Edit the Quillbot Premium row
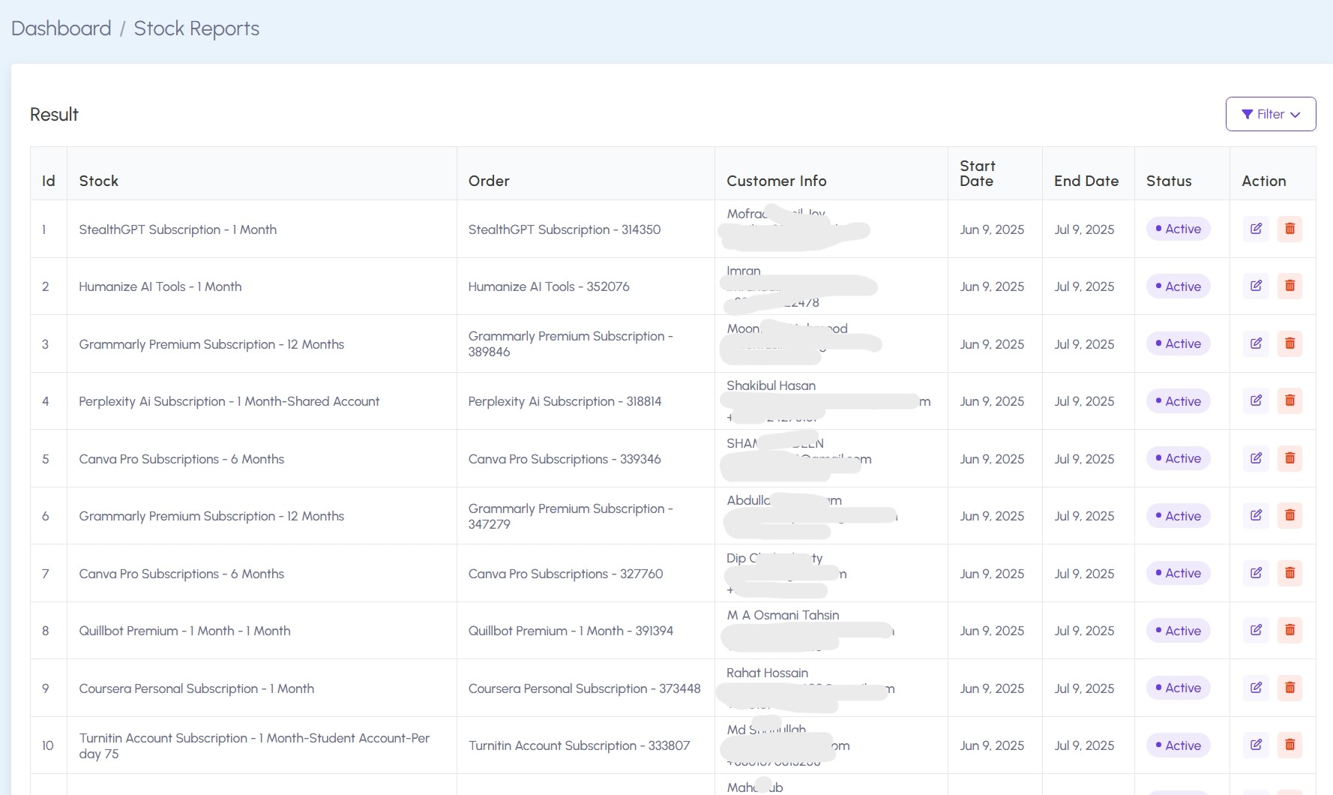Image resolution: width=1333 pixels, height=795 pixels. click(x=1257, y=630)
